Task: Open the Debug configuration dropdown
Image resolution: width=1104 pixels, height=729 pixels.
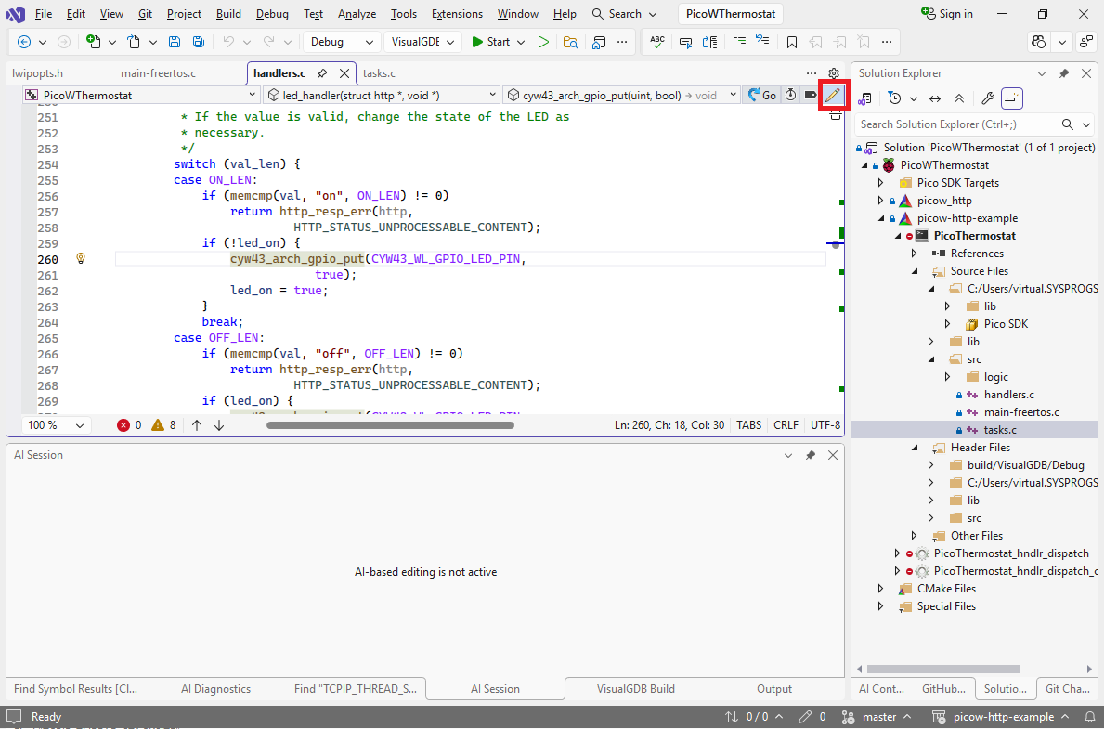Action: [x=341, y=42]
